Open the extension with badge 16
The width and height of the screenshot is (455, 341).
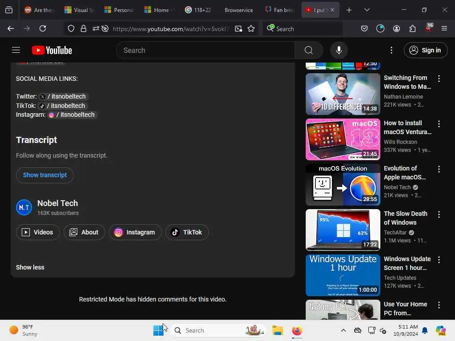click(x=429, y=28)
